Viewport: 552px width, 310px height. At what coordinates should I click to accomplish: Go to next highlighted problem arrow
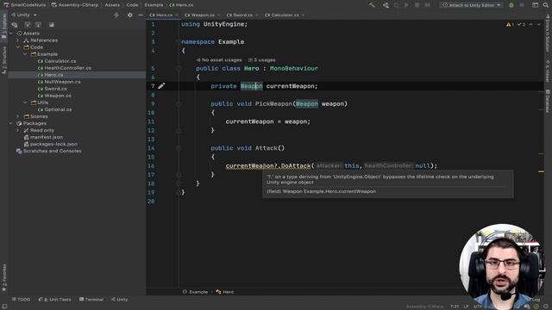[538, 24]
